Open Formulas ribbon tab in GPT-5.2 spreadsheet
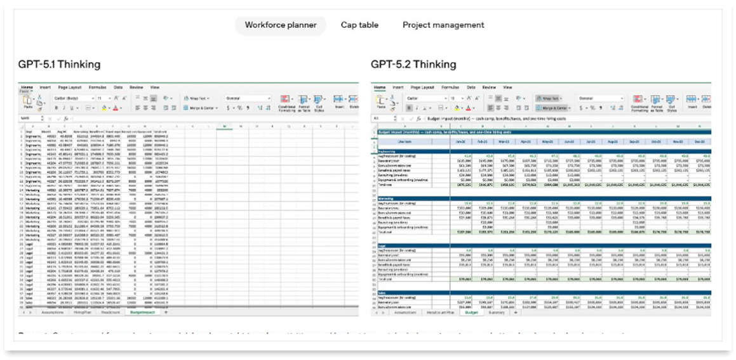This screenshot has height=360, width=736. pyautogui.click(x=450, y=87)
